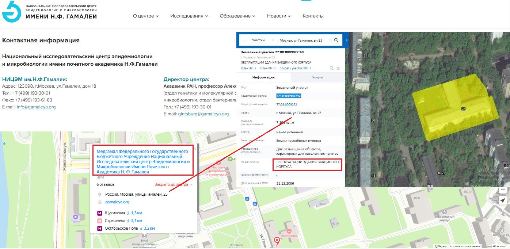Image resolution: width=510 pixels, height=249 pixels.
Task: Click the magnifier search icon in cadastre panel
Action: click(x=336, y=40)
